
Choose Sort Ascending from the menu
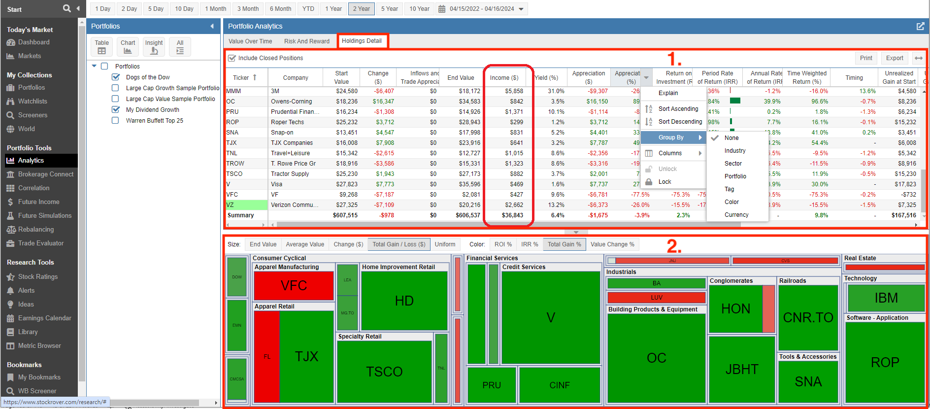click(673, 109)
